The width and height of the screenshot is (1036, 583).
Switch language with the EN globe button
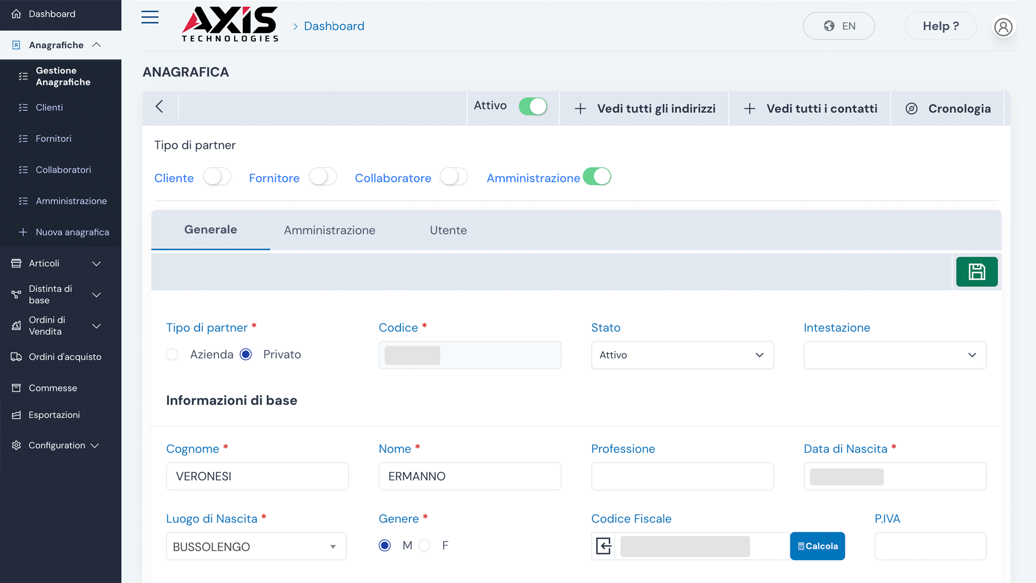[839, 26]
